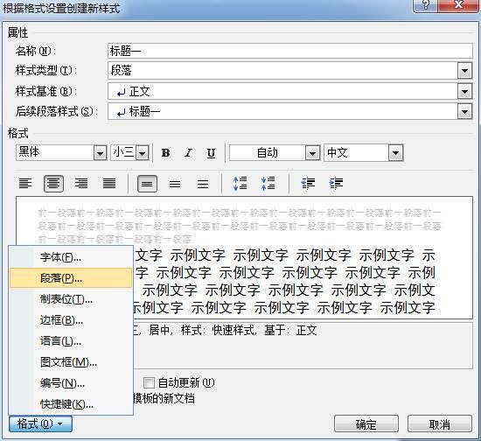Select align right paragraph icon
The height and width of the screenshot is (441, 481).
coord(81,184)
